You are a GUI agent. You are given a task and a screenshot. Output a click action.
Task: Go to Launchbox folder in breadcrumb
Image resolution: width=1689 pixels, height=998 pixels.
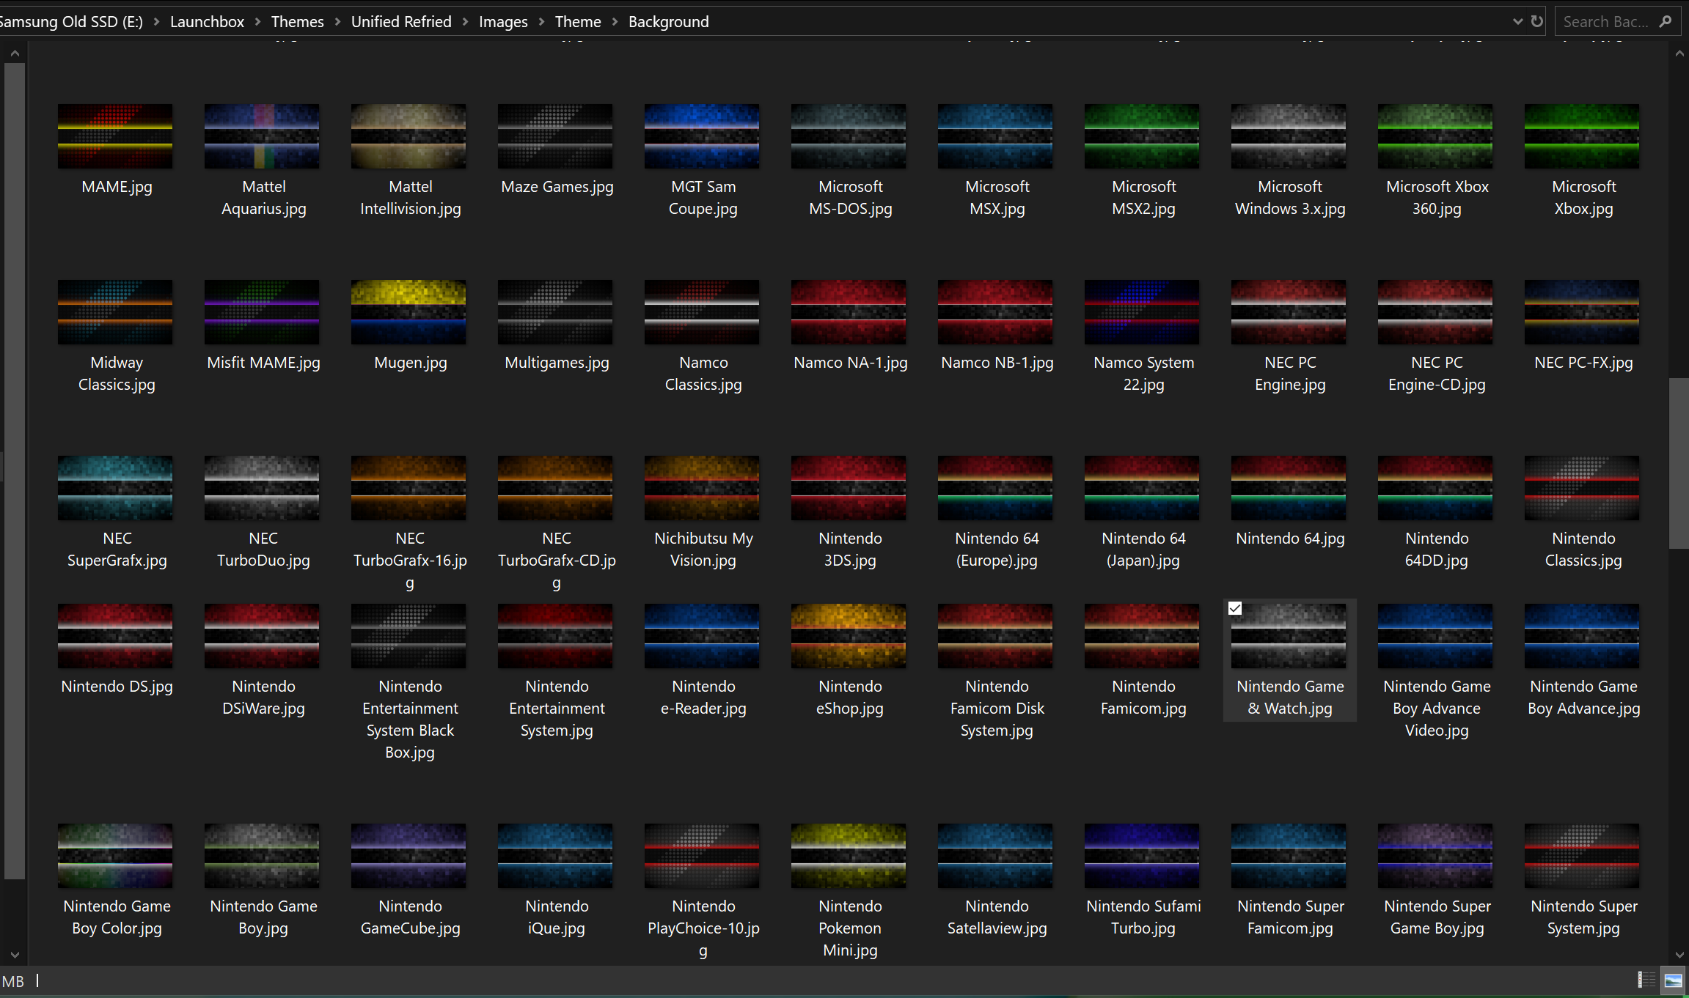[x=207, y=21]
